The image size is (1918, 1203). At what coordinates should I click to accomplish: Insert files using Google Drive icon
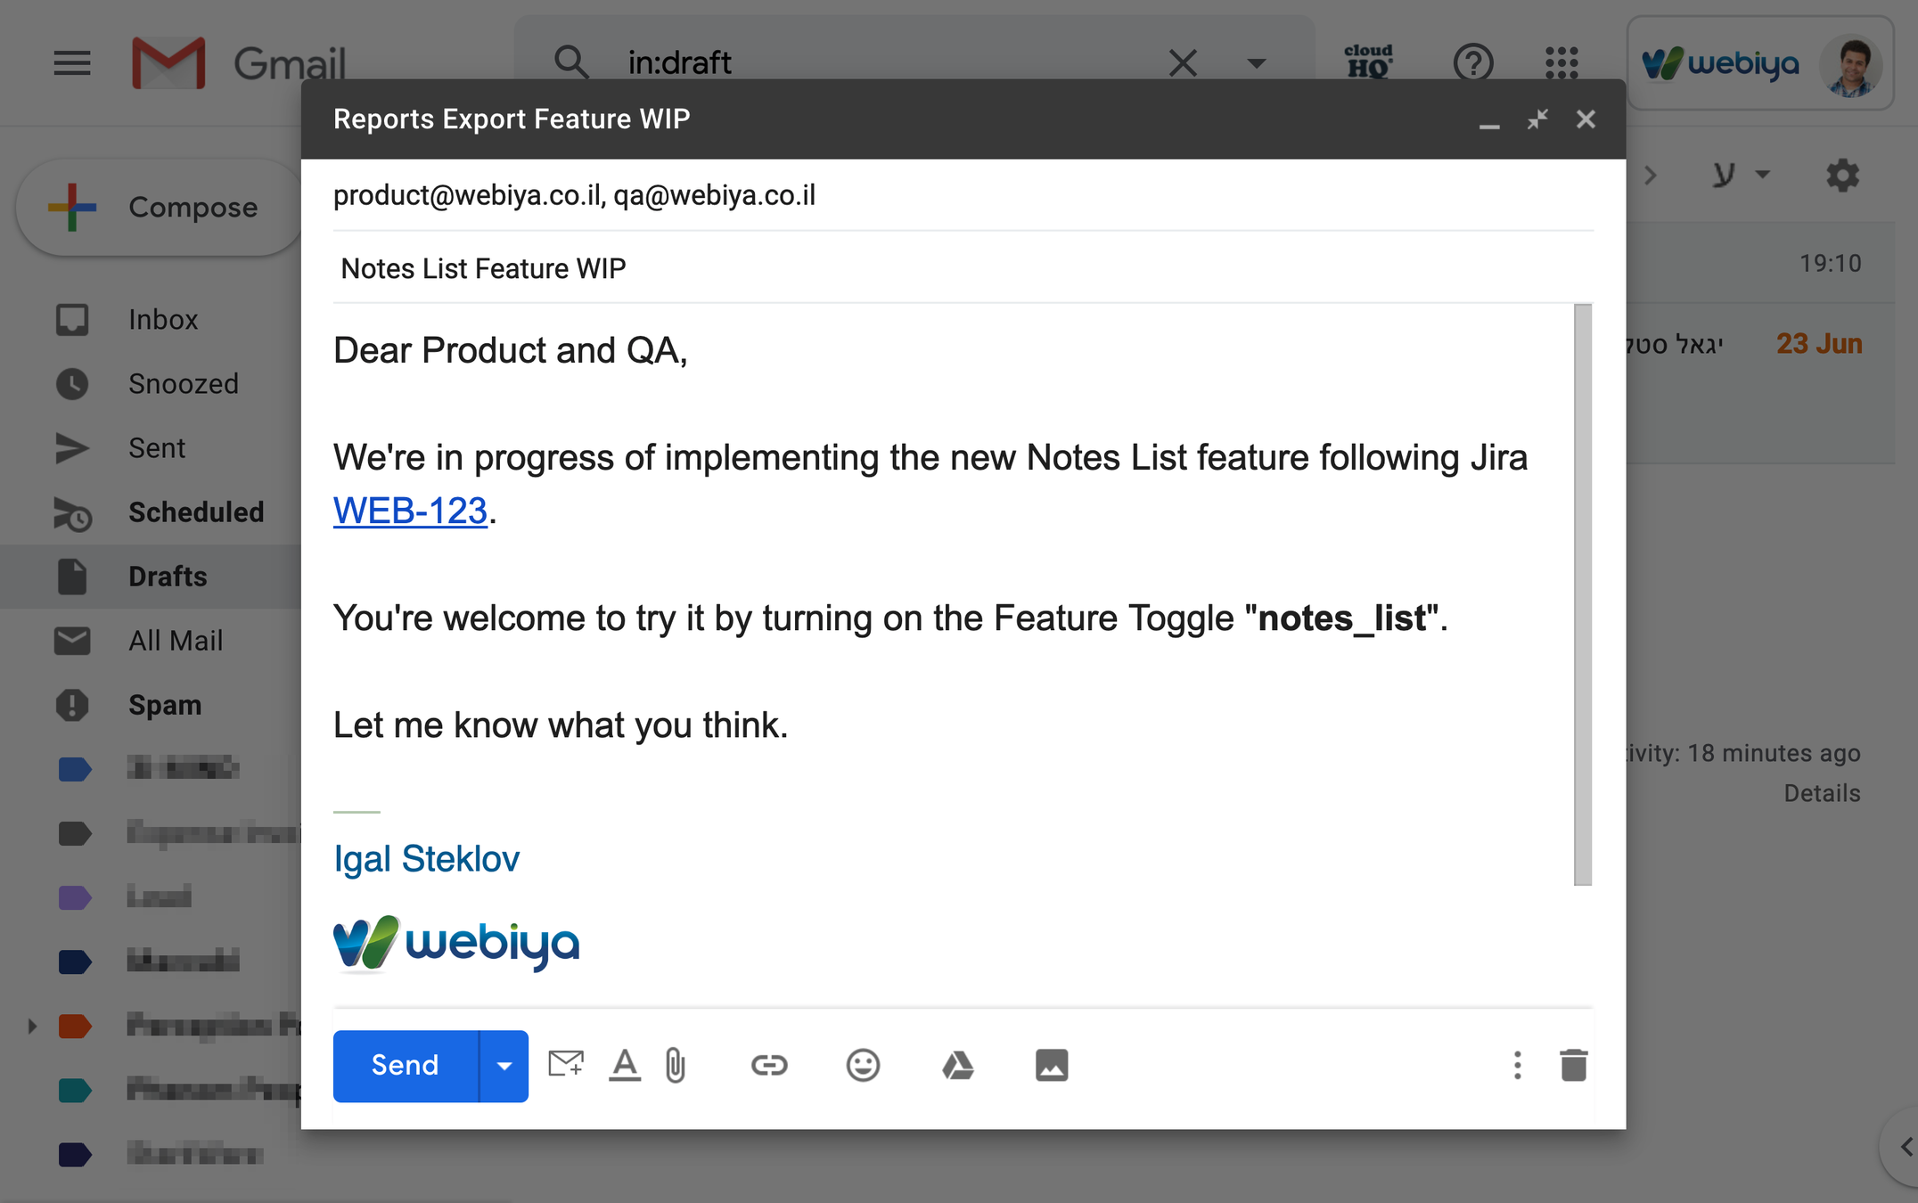click(x=957, y=1065)
